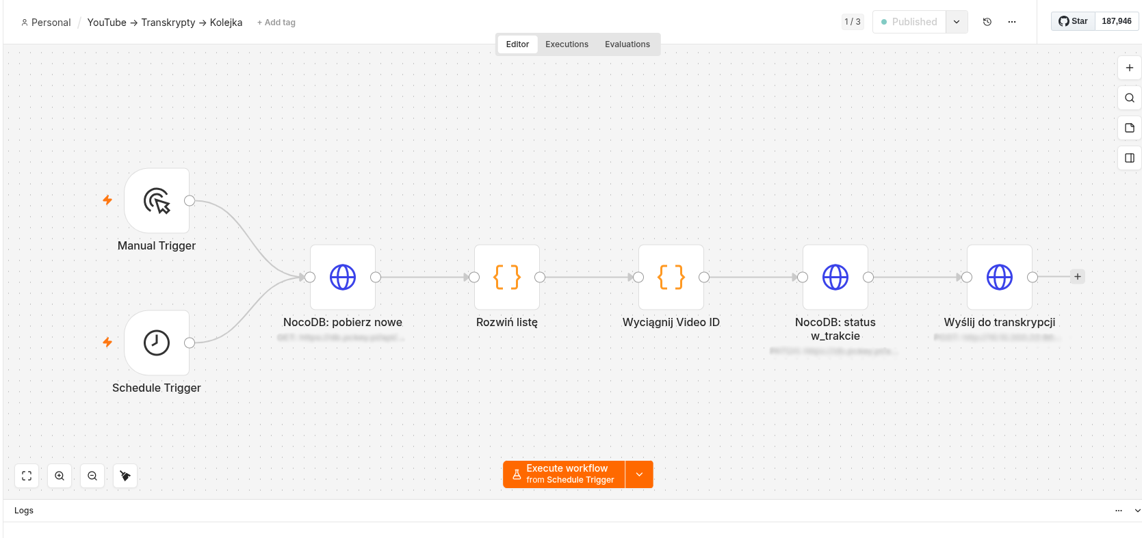Open workflow version history
This screenshot has height=538, width=1142.
point(987,22)
